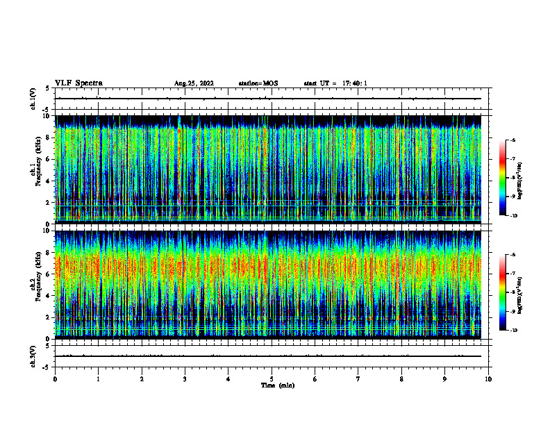This screenshot has height=425, width=550.
Task: Click the '8' kHz tick on ch.1 spectrogram
Action: pyautogui.click(x=48, y=137)
